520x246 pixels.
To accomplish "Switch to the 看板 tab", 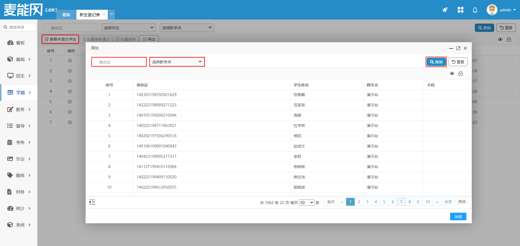I will [66, 15].
